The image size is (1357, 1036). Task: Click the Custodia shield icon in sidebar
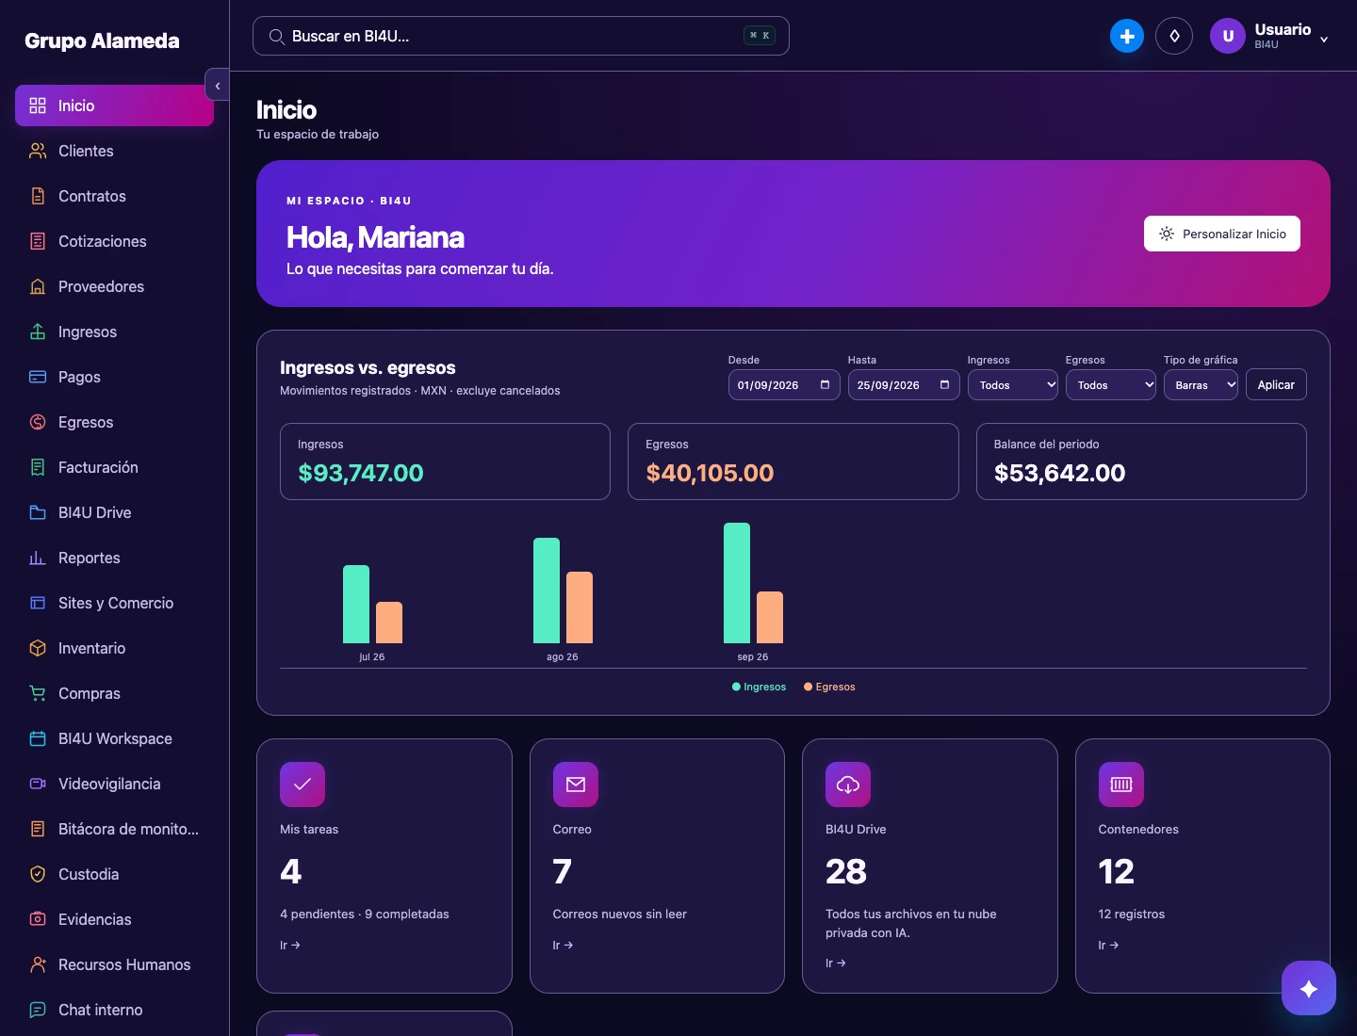point(38,874)
